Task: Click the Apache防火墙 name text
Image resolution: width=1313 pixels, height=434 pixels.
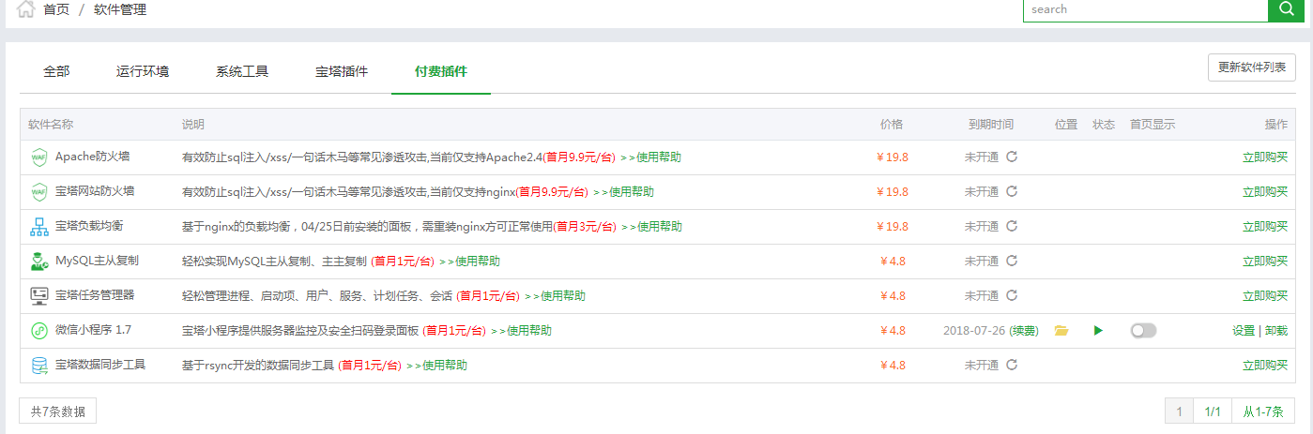Action: [93, 156]
